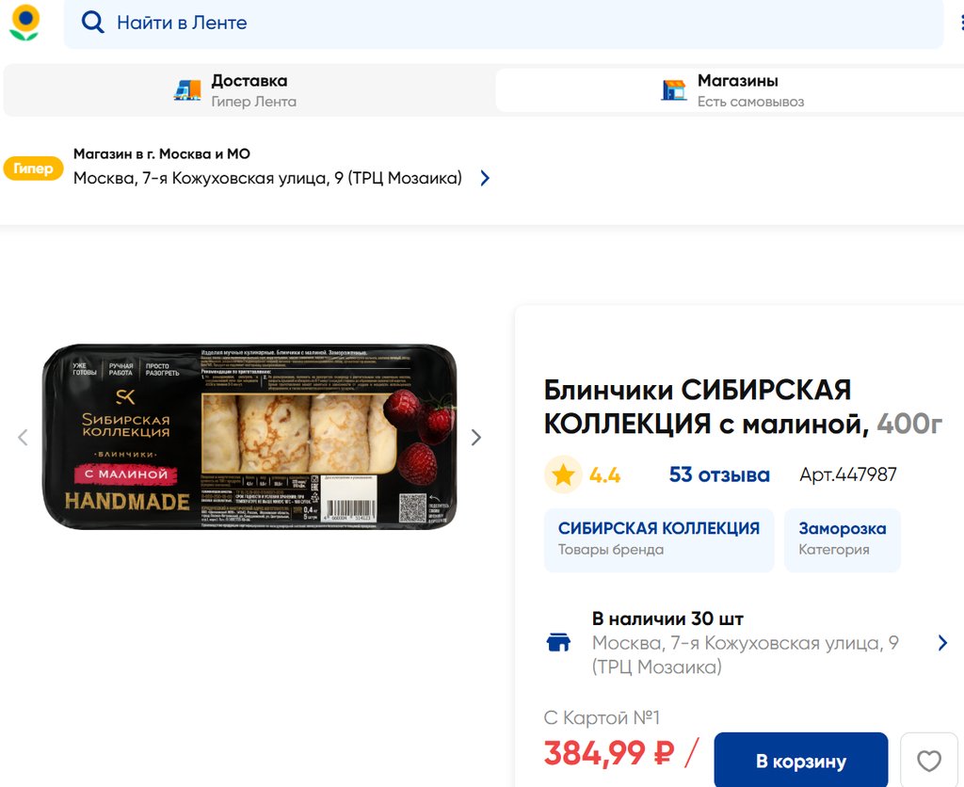Click the store icon near В наличии
Image resolution: width=964 pixels, height=787 pixels.
[x=559, y=643]
